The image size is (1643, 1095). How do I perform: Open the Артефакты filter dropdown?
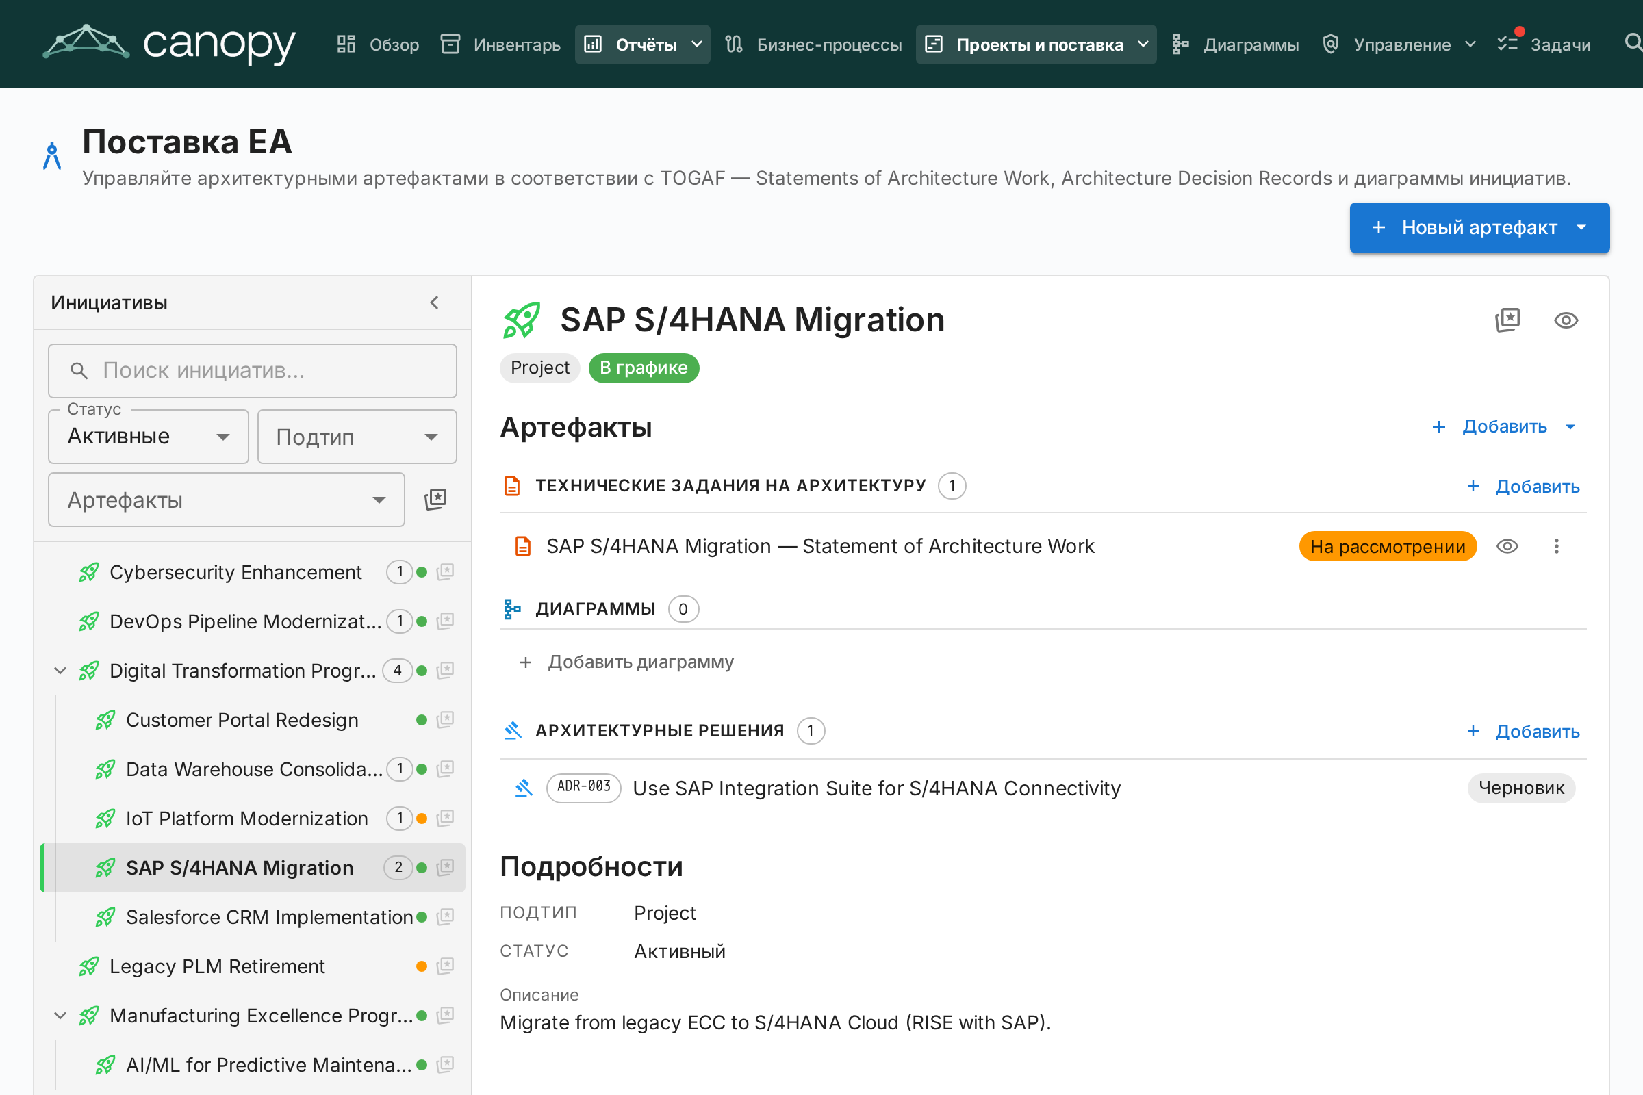pyautogui.click(x=227, y=500)
